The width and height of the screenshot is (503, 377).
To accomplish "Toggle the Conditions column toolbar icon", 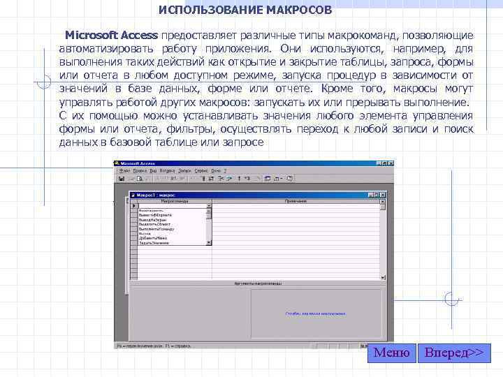I will [x=211, y=179].
